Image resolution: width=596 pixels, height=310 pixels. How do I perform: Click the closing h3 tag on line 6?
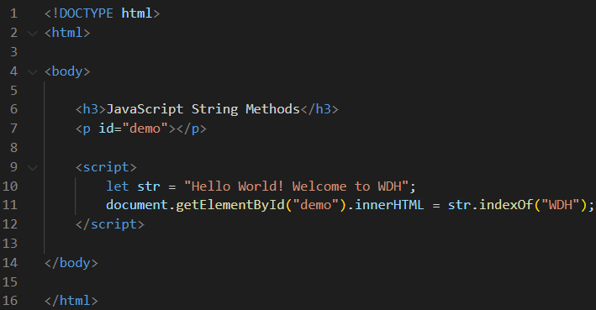click(x=319, y=109)
